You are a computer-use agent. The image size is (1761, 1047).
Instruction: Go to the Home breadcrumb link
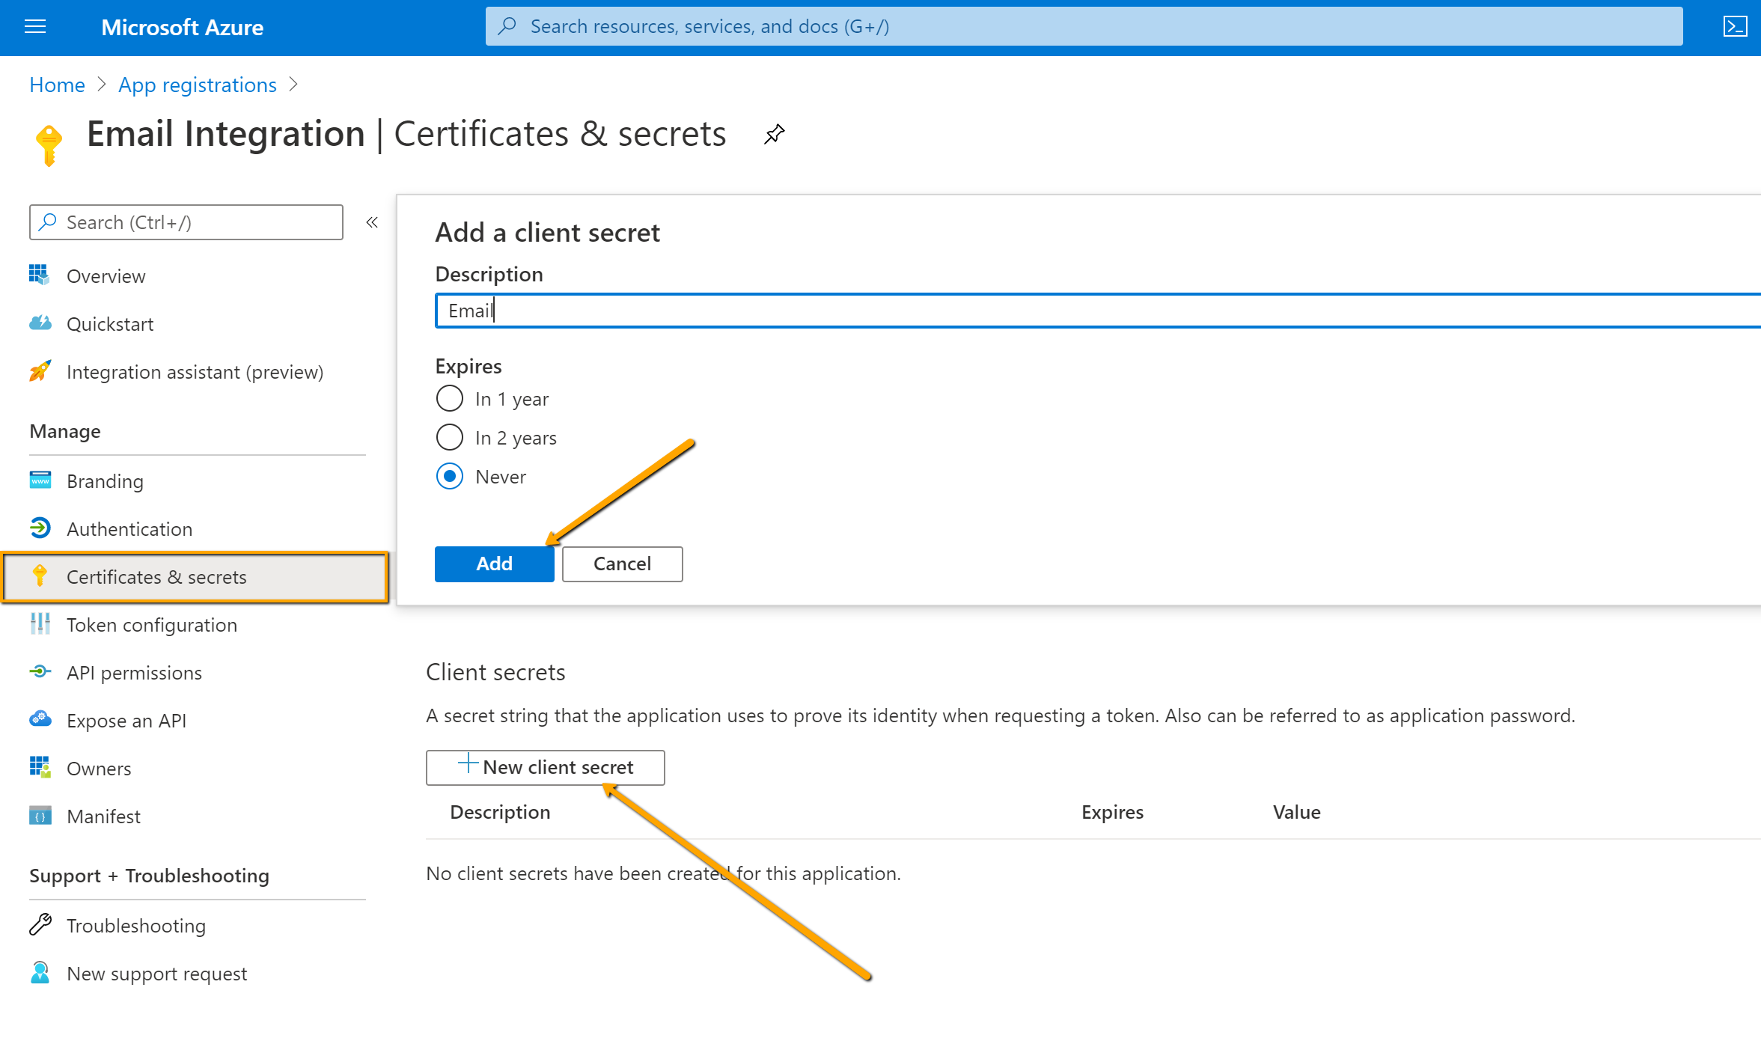pos(56,85)
